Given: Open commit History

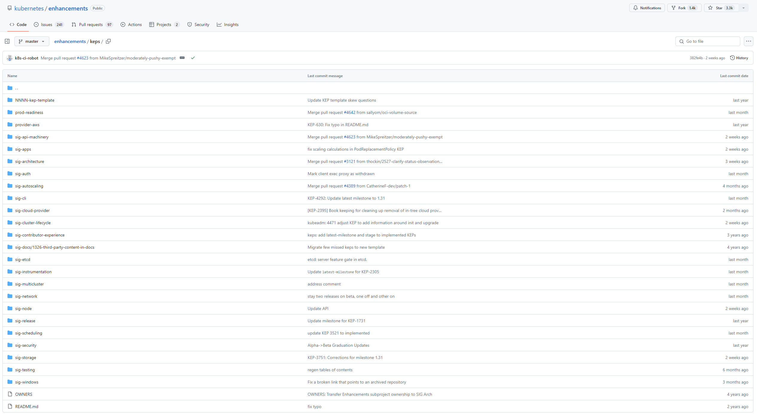Looking at the screenshot, I should coord(739,58).
